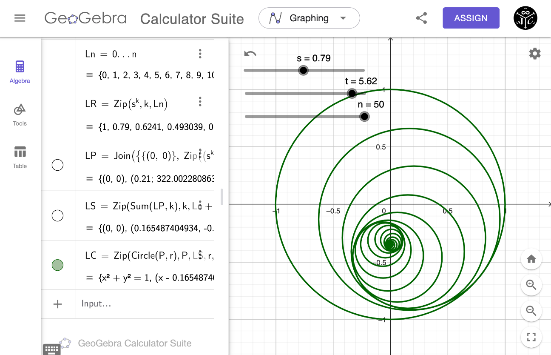Screen dimensions: 551x355
Task: Open graphics view settings gear
Action: (x=534, y=54)
